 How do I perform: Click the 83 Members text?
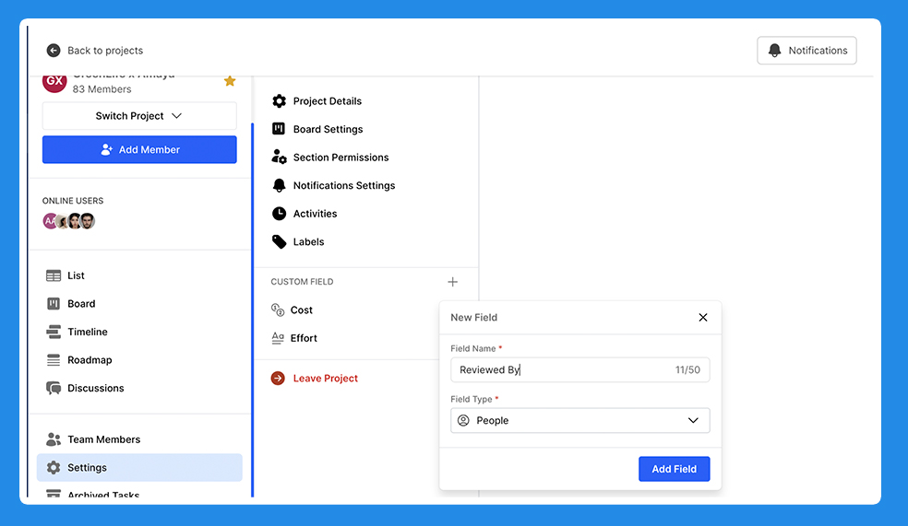[102, 89]
